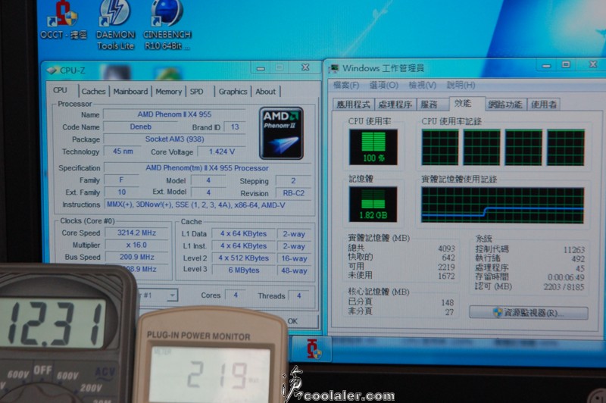Click the 總共 memory value 4093
The width and height of the screenshot is (606, 403).
pos(446,248)
